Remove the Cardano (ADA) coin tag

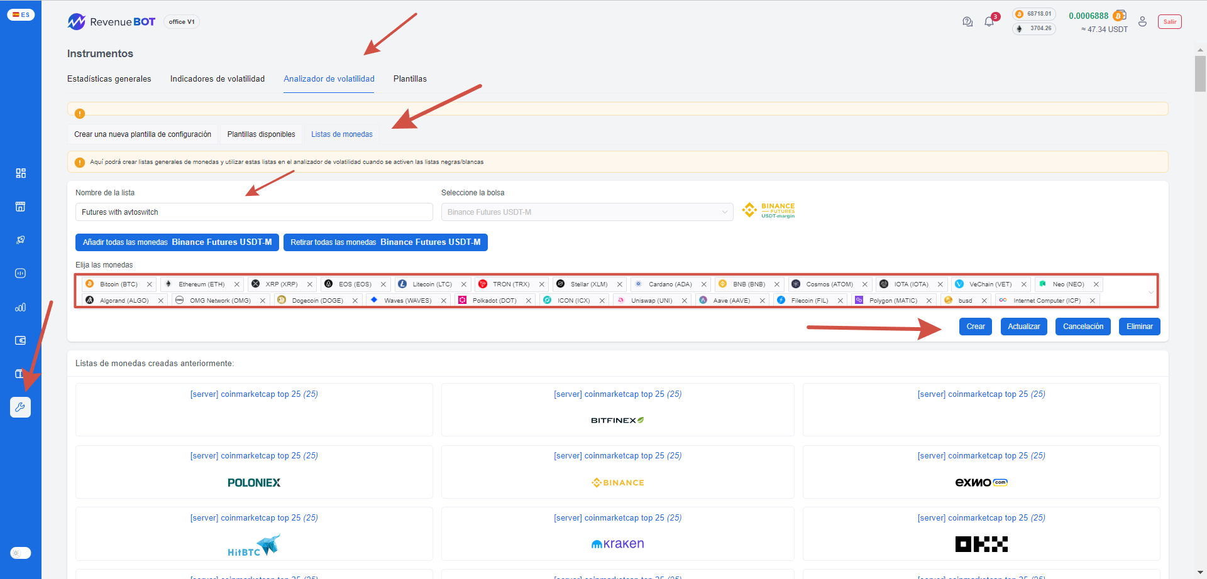[x=704, y=284]
